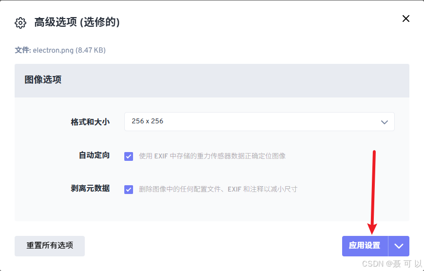Toggle the 自动定向 checkbox

tap(129, 156)
